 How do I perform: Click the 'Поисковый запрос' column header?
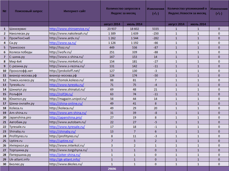(29, 11)
